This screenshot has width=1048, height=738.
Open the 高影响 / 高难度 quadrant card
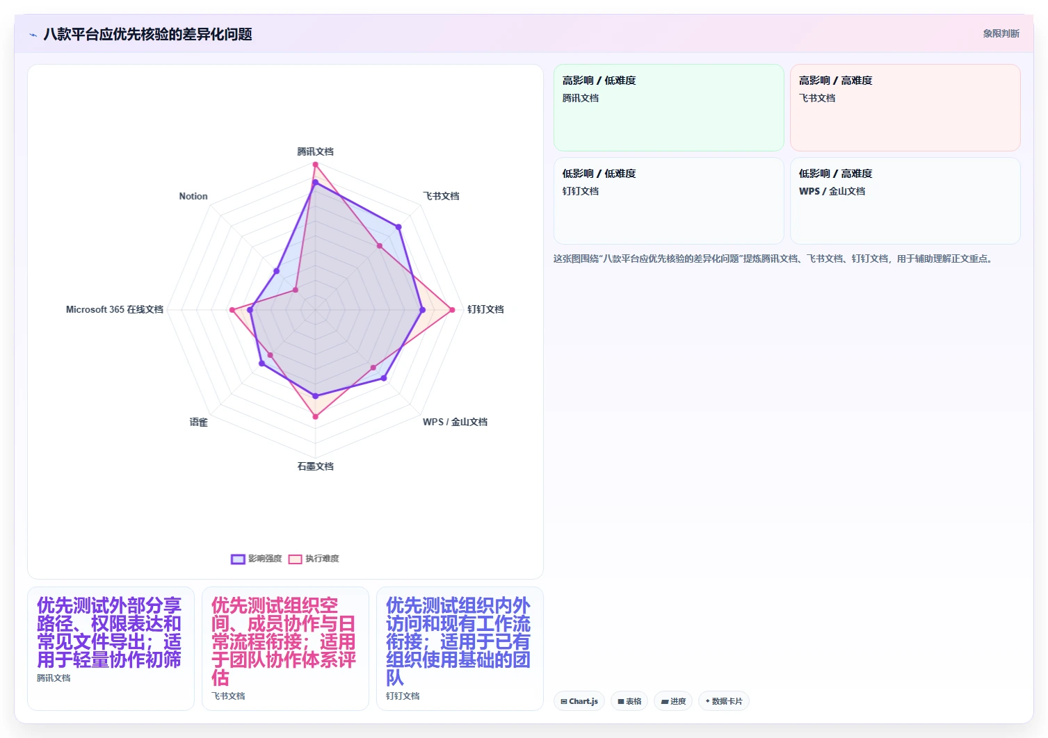tap(905, 108)
